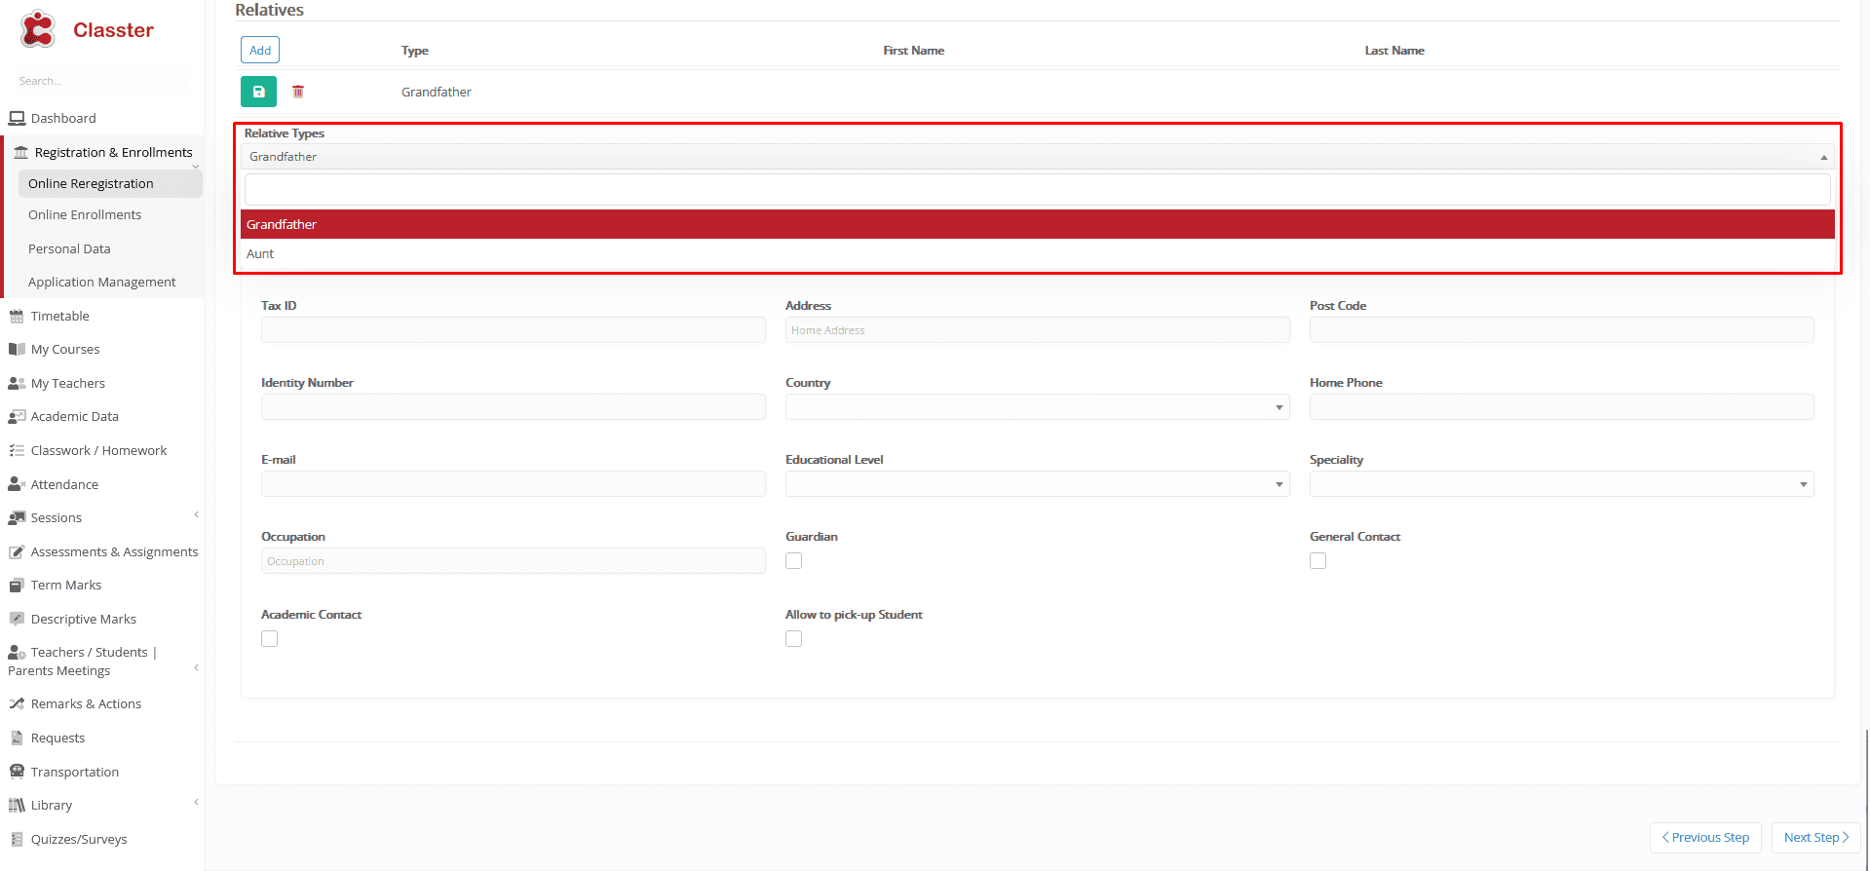Screen dimensions: 1870x871
Task: Check the Guardian checkbox
Action: coord(794,561)
